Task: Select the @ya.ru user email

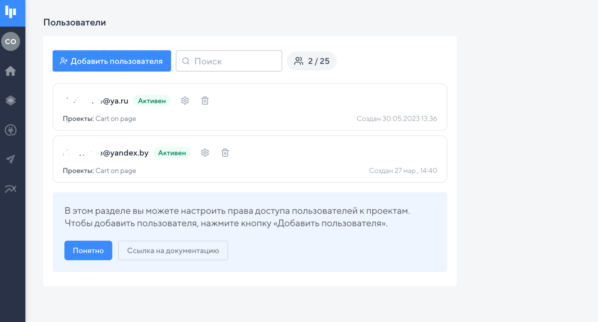Action: (x=95, y=101)
